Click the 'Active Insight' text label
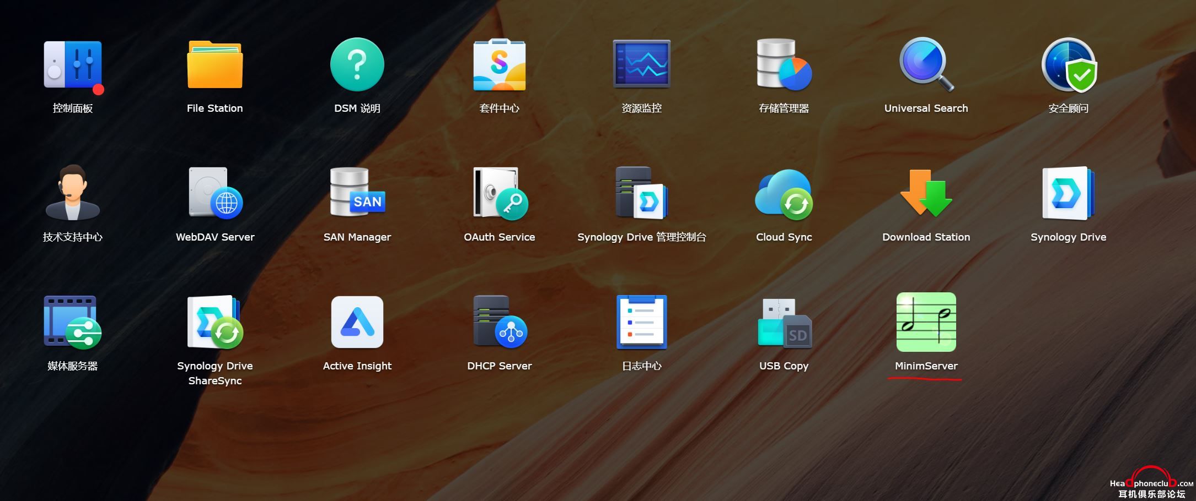Viewport: 1196px width, 501px height. tap(357, 366)
